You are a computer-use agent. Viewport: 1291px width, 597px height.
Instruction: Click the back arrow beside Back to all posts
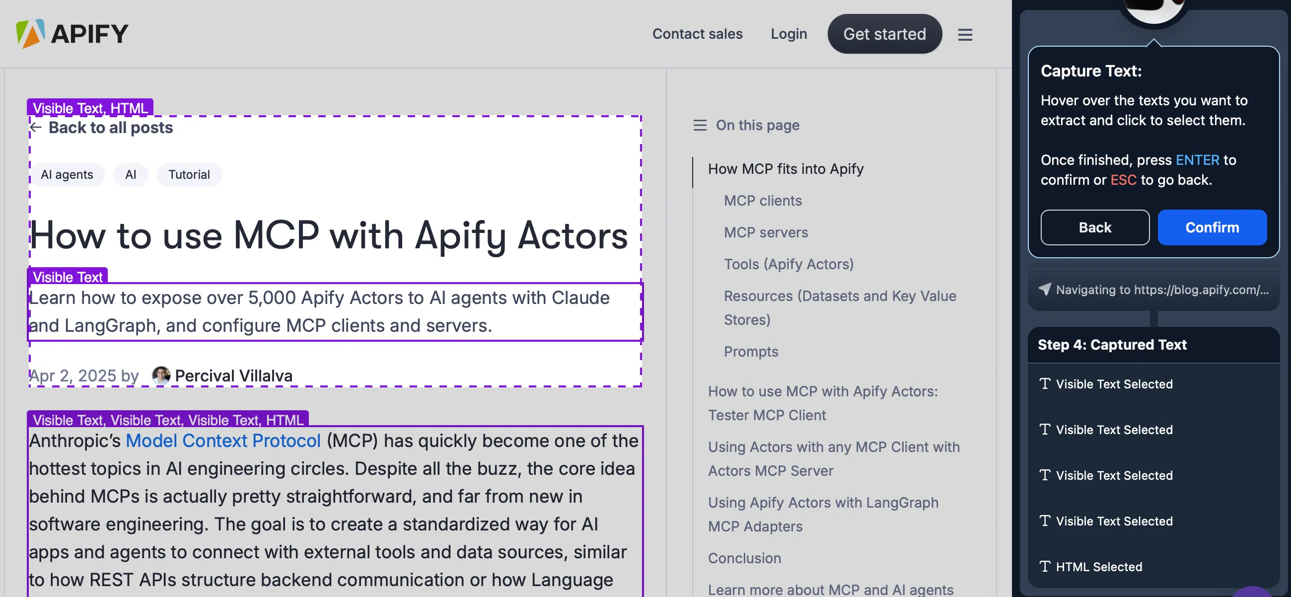tap(35, 127)
